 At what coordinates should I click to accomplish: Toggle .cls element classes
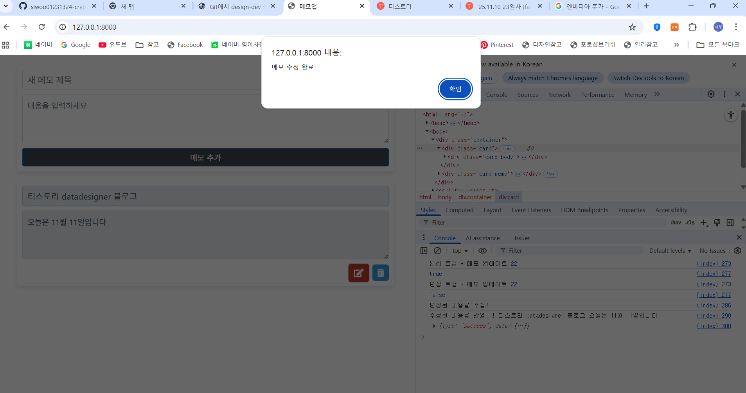coord(690,223)
